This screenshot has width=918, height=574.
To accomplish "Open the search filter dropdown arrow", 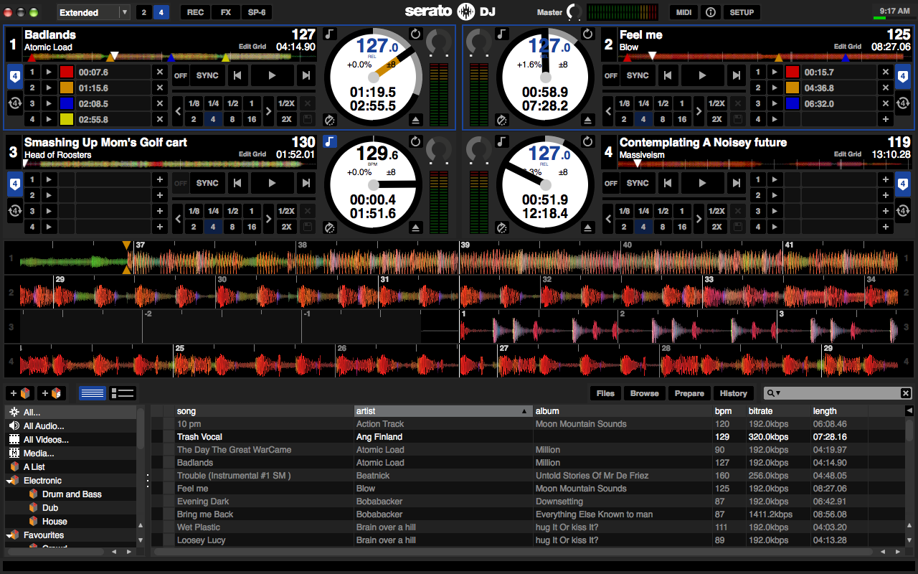I will (779, 393).
